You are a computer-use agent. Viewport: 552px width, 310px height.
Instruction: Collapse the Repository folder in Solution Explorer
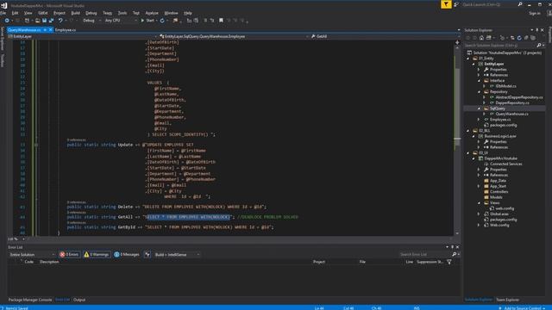coord(480,92)
